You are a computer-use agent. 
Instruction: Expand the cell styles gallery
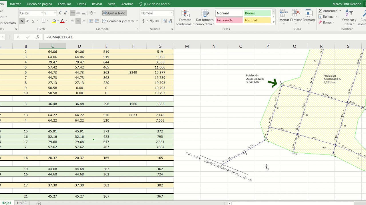pos(274,22)
